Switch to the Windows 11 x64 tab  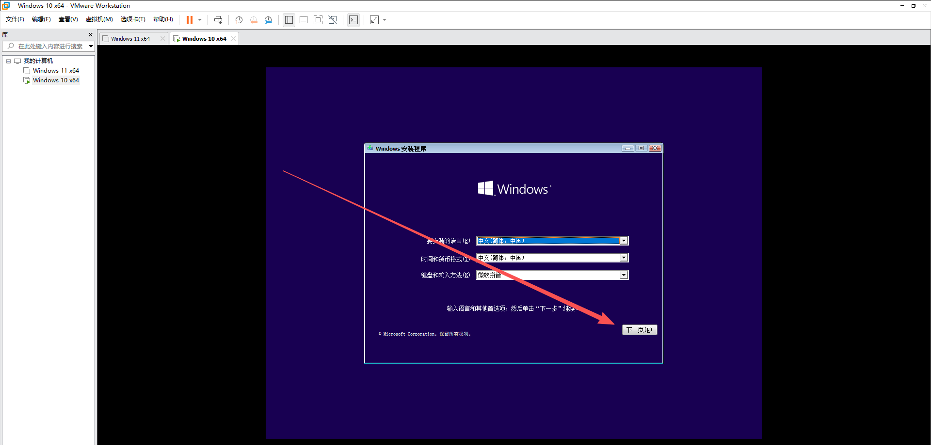(131, 39)
